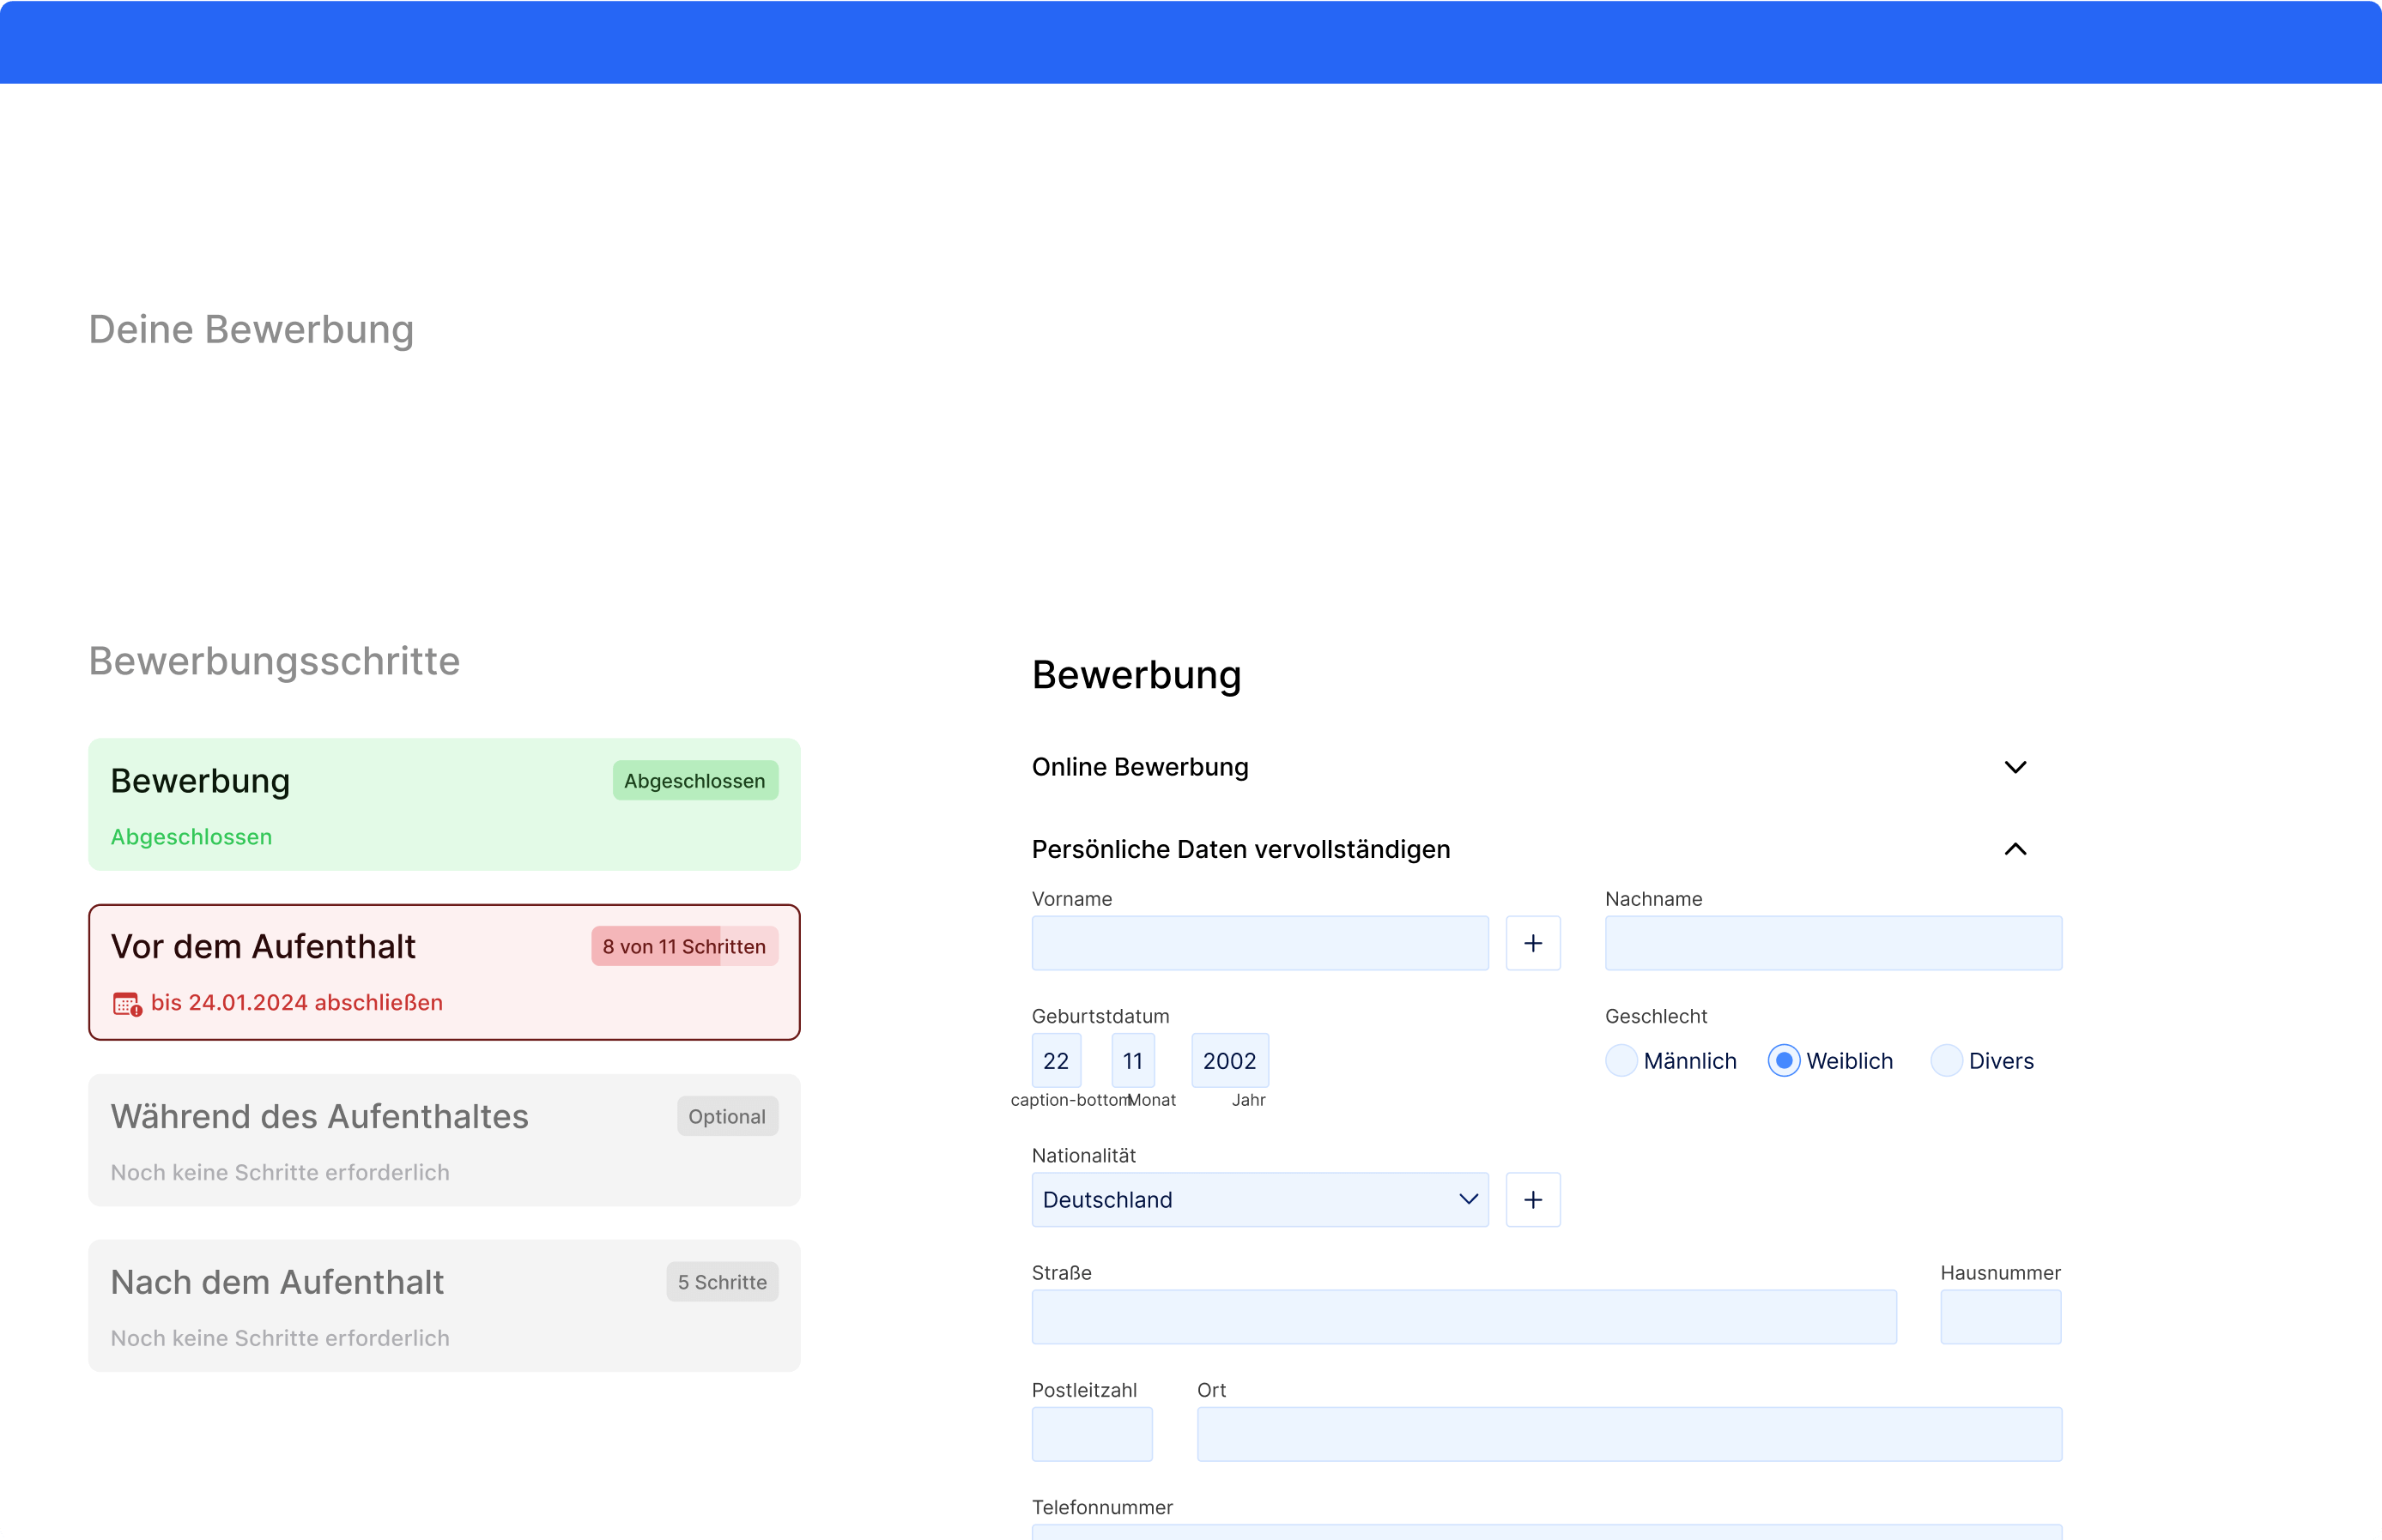Click the 8 von 11 Schritten progress indicator
Screen dimensions: 2382x1540
pos(684,947)
